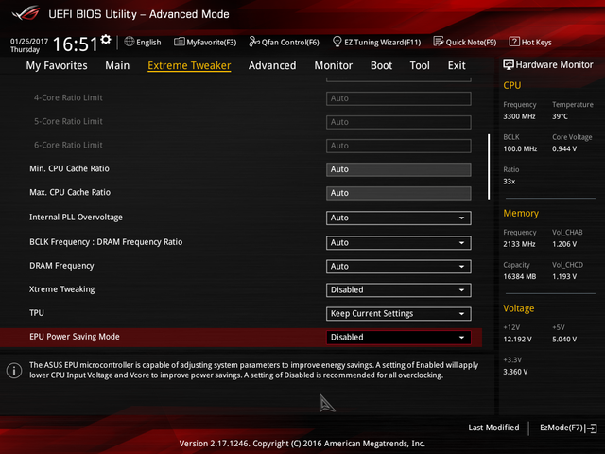Open the DRAM Frequency dropdown

tap(398, 267)
